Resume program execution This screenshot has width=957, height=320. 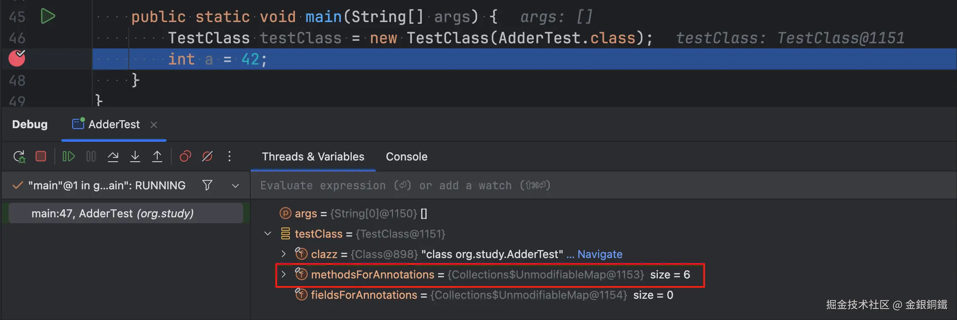click(68, 157)
